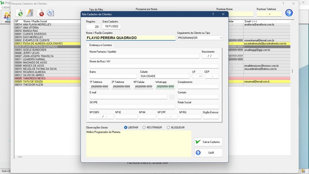Click the delete record red X icon

click(40, 13)
